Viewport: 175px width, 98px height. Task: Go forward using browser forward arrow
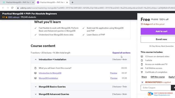click(8, 8)
